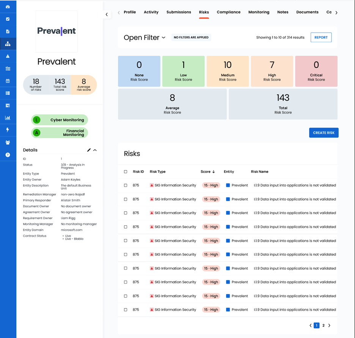Go to page 2 of results
Screen dimensions: 355x338
point(323,325)
